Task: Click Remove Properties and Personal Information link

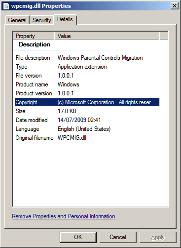Action: click(x=64, y=216)
